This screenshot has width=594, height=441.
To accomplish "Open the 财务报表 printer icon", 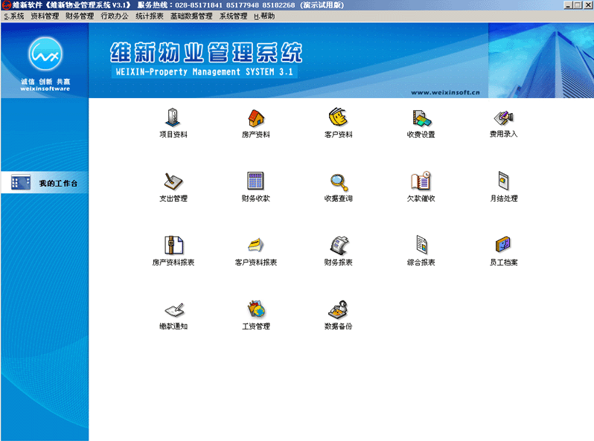I will pos(338,245).
